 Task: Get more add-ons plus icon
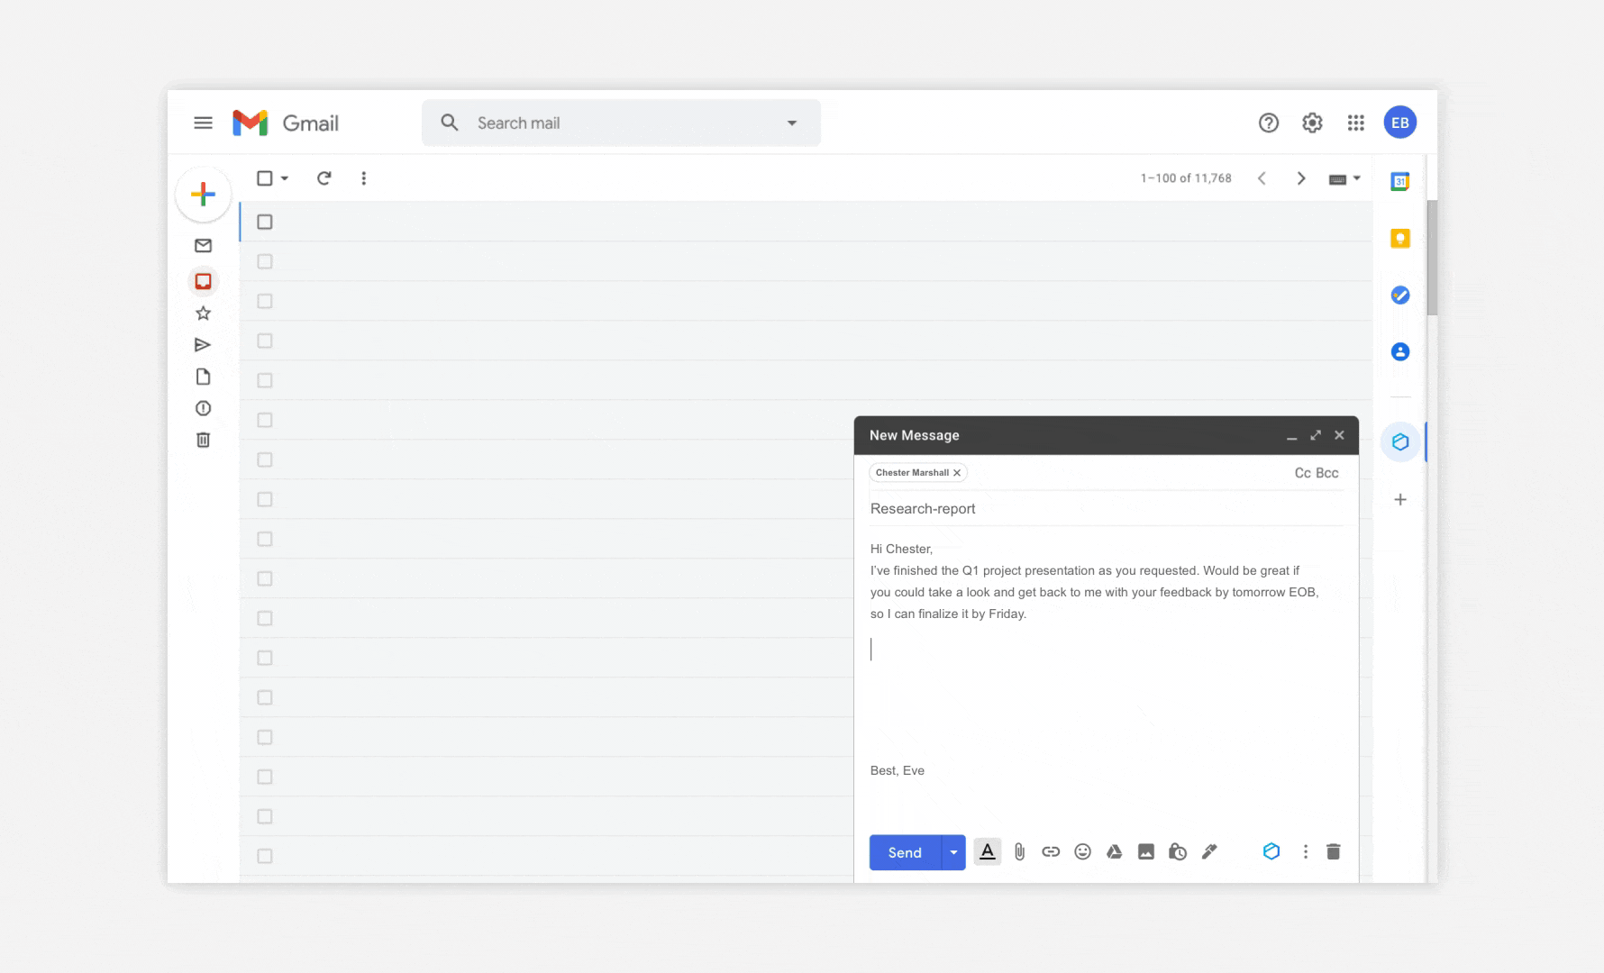pos(1400,499)
